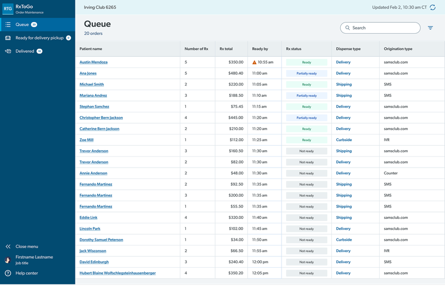The height and width of the screenshot is (288, 445).
Task: Click the Close menu double-chevron icon
Action: coord(8,246)
